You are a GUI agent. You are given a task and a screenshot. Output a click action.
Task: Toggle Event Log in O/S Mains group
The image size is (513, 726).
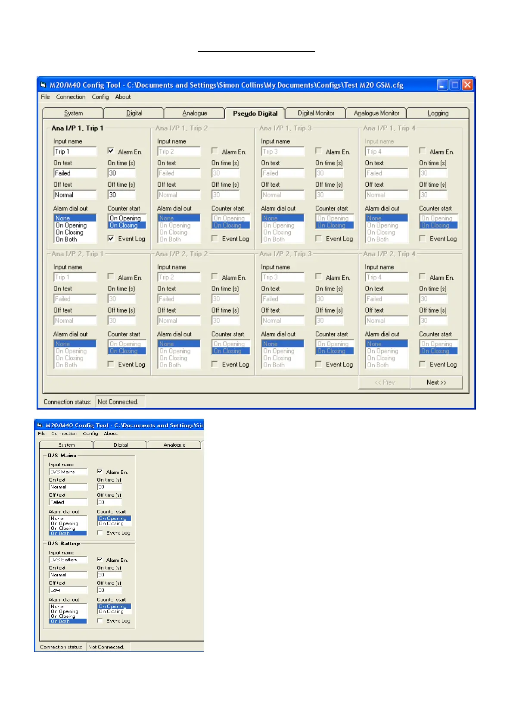(99, 532)
